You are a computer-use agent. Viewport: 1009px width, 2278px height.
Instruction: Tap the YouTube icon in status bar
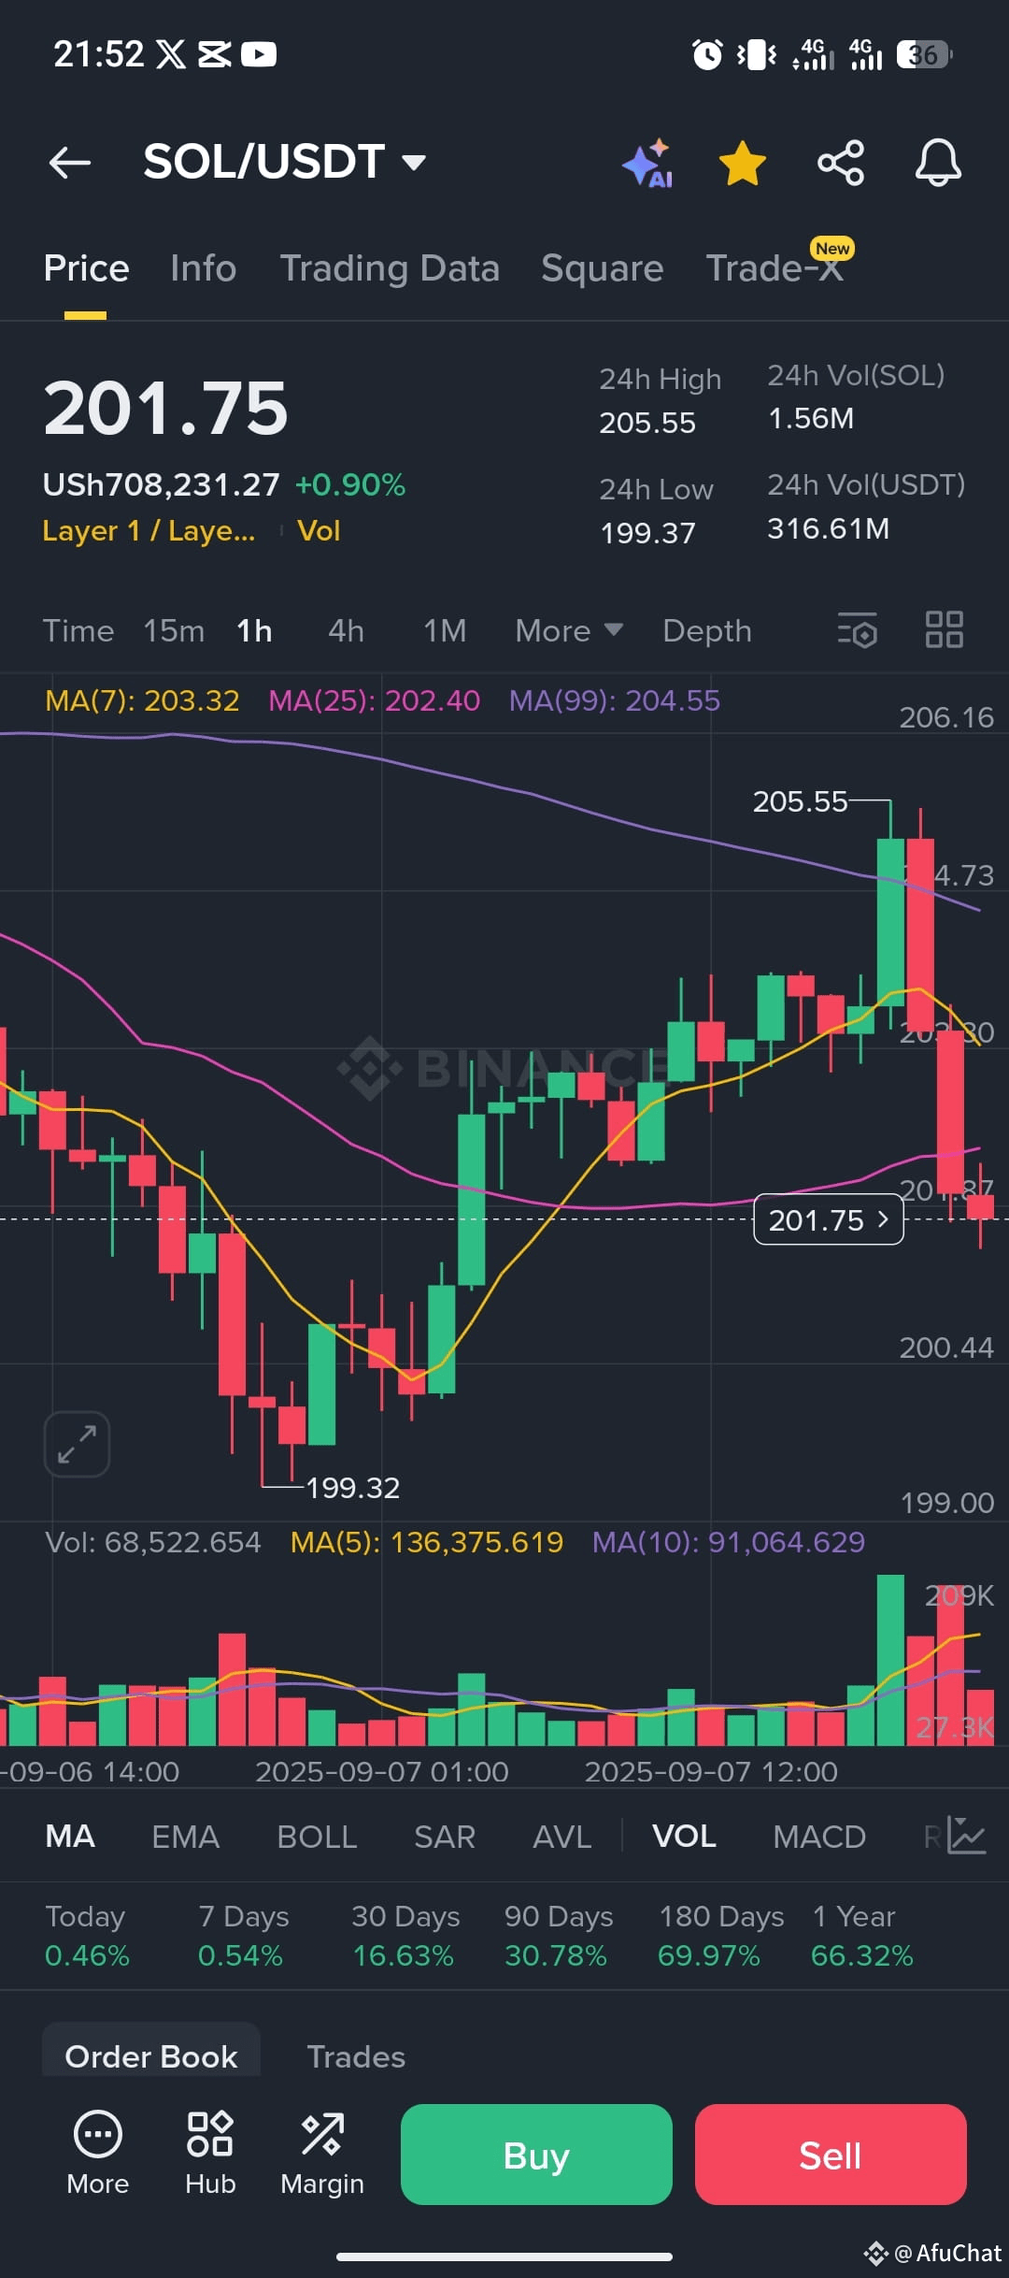pos(259,54)
